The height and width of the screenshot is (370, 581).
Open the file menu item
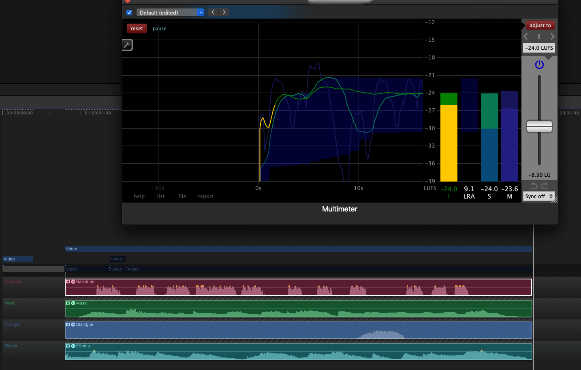coord(182,197)
